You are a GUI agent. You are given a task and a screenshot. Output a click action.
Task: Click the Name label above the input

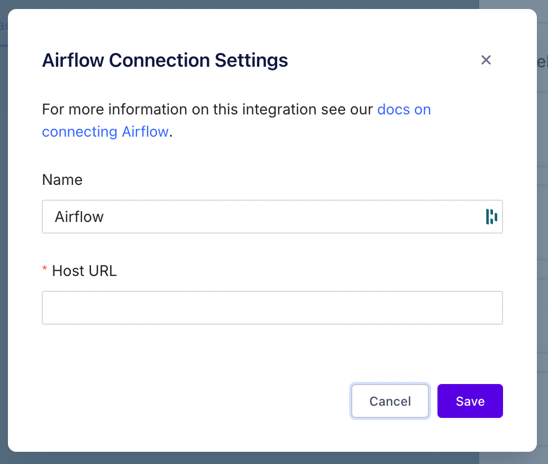pyautogui.click(x=62, y=180)
